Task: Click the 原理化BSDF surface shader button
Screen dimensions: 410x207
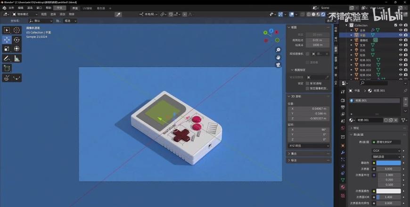Action: (x=386, y=142)
